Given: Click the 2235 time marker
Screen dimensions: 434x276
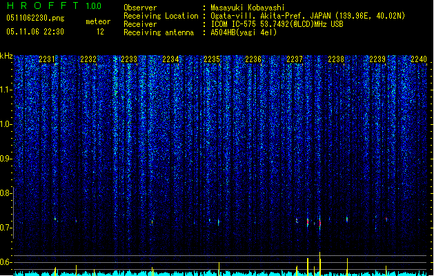Looking at the screenshot, I should pyautogui.click(x=212, y=59).
